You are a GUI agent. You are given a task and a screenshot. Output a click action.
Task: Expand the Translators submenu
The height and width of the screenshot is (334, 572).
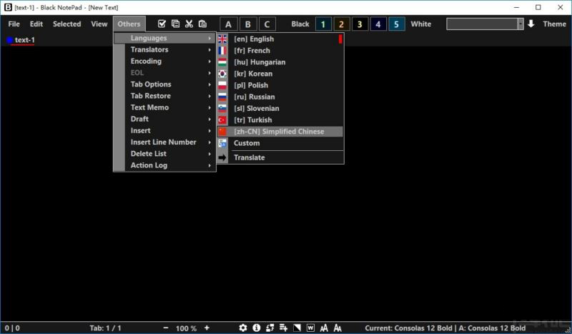tap(165, 49)
